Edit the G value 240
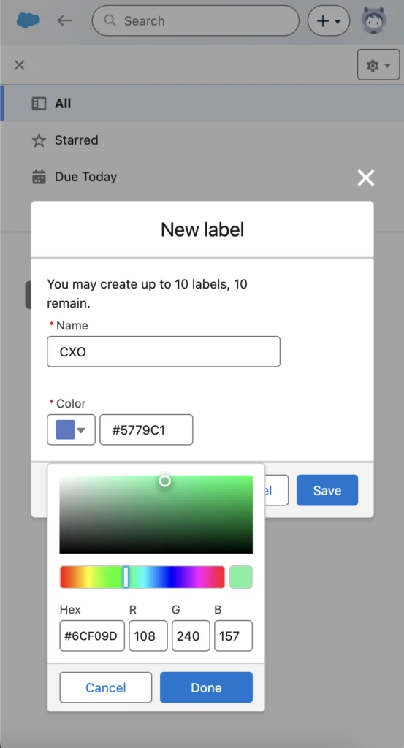 coord(191,636)
